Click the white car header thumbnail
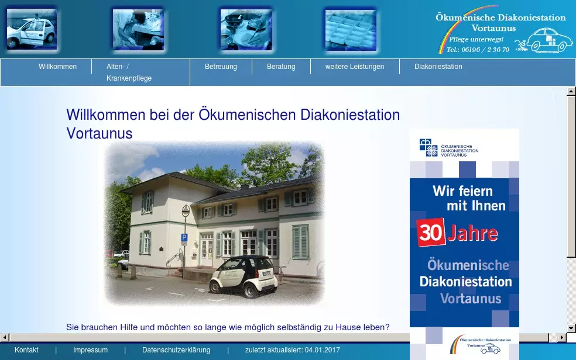 [x=32, y=30]
